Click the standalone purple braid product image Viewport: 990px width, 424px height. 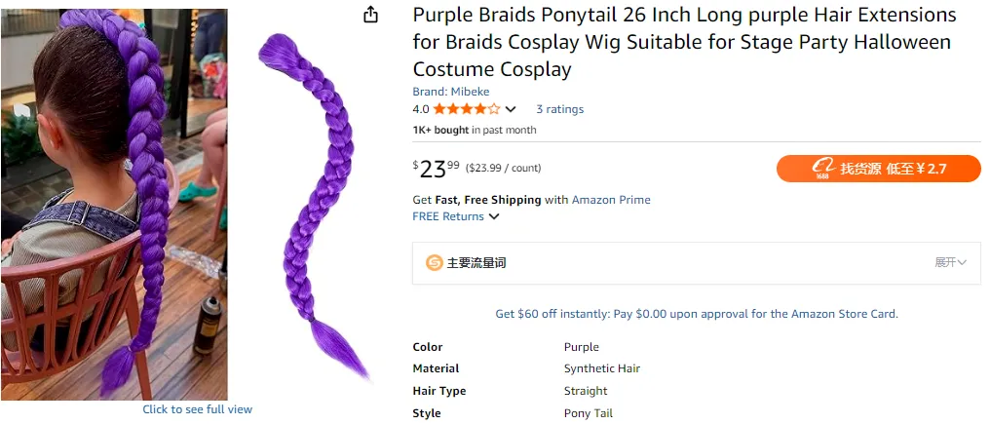point(312,205)
